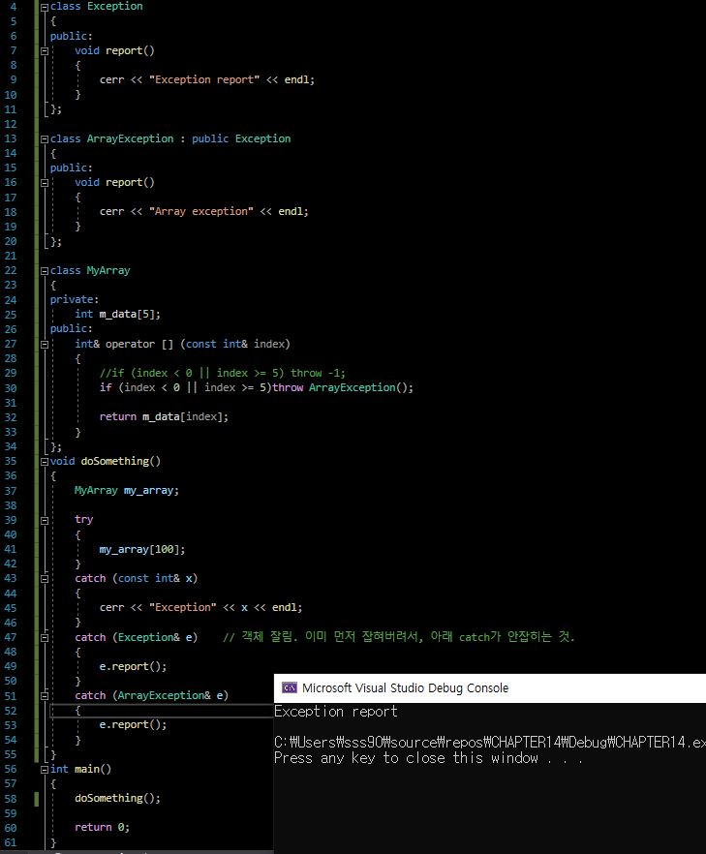Click the "Exception report" console output line

click(335, 712)
